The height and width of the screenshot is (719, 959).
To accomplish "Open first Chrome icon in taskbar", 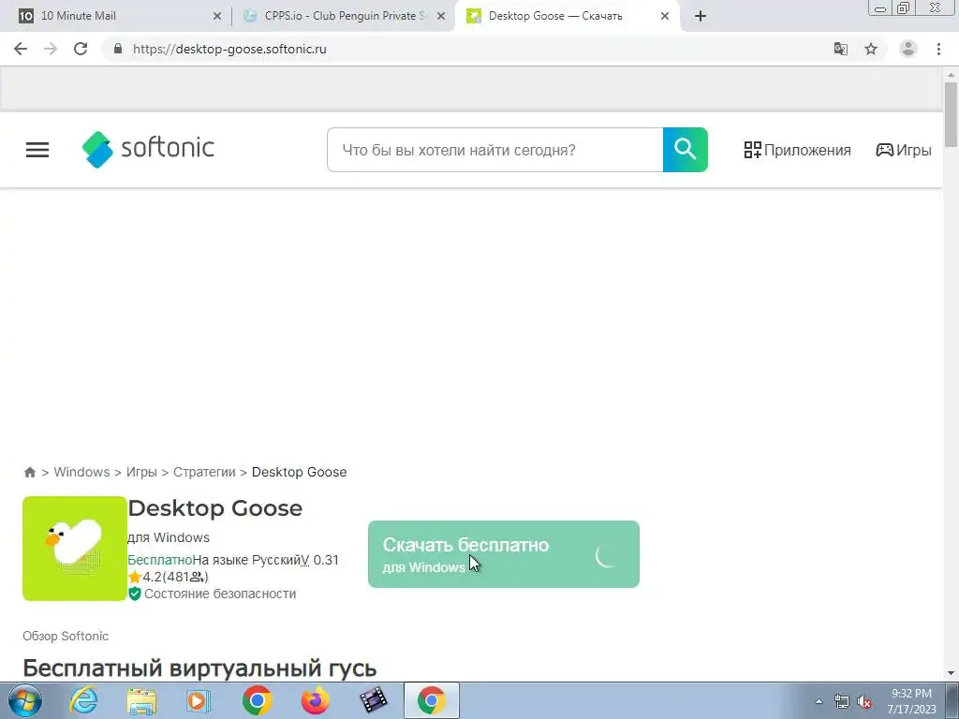I will coord(257,700).
